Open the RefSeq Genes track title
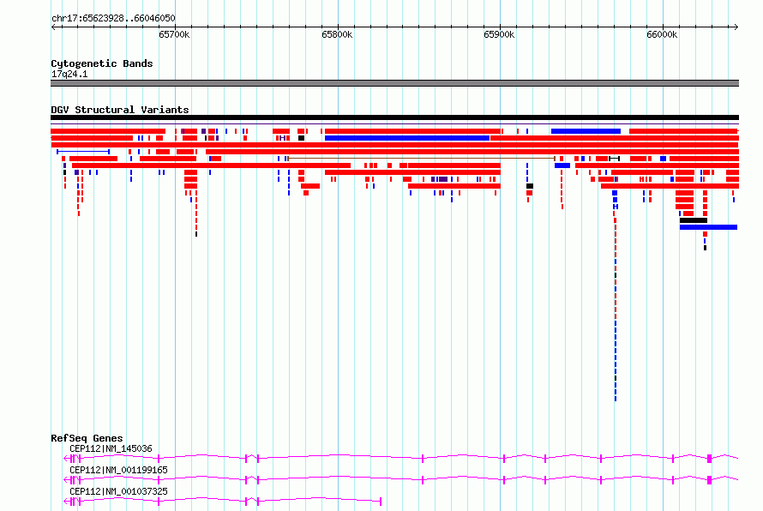 (x=87, y=438)
